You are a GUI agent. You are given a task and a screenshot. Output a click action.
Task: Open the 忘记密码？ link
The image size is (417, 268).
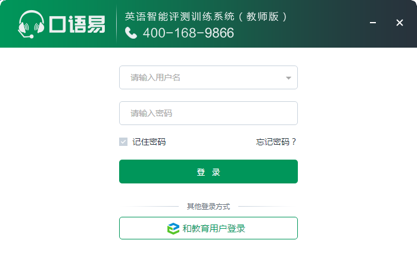(x=276, y=142)
